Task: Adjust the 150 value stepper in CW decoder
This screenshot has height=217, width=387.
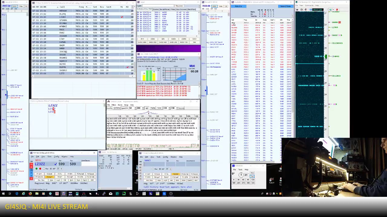Action: click(x=177, y=108)
